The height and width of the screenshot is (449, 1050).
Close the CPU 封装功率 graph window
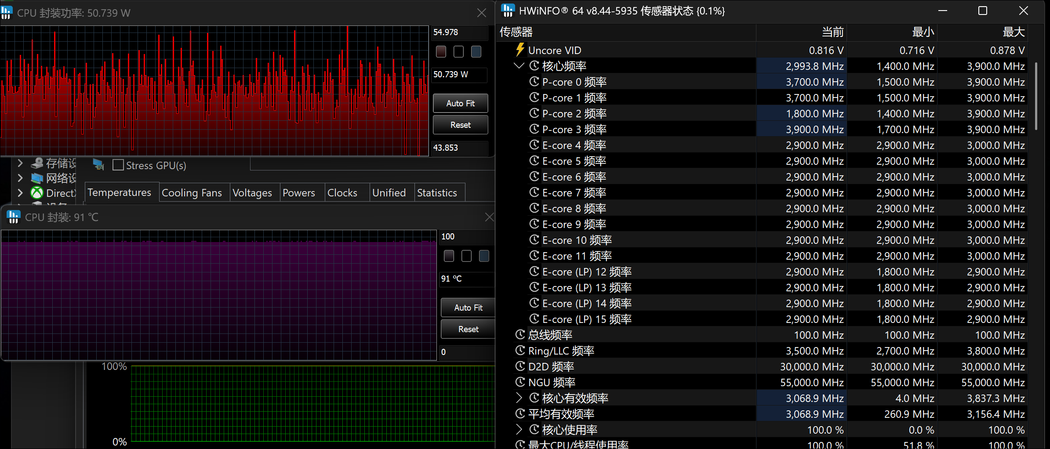481,13
